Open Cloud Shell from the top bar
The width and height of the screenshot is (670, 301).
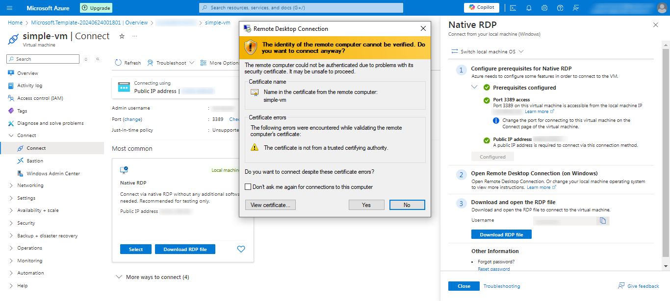pos(513,8)
